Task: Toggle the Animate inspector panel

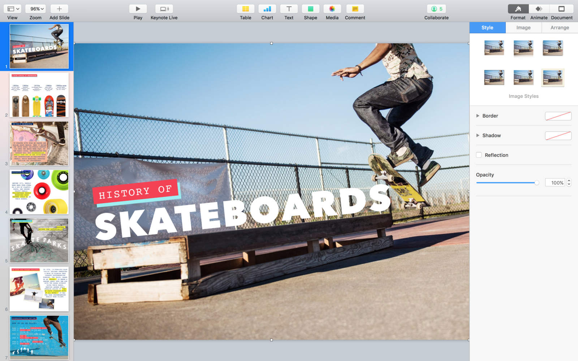Action: click(x=539, y=9)
